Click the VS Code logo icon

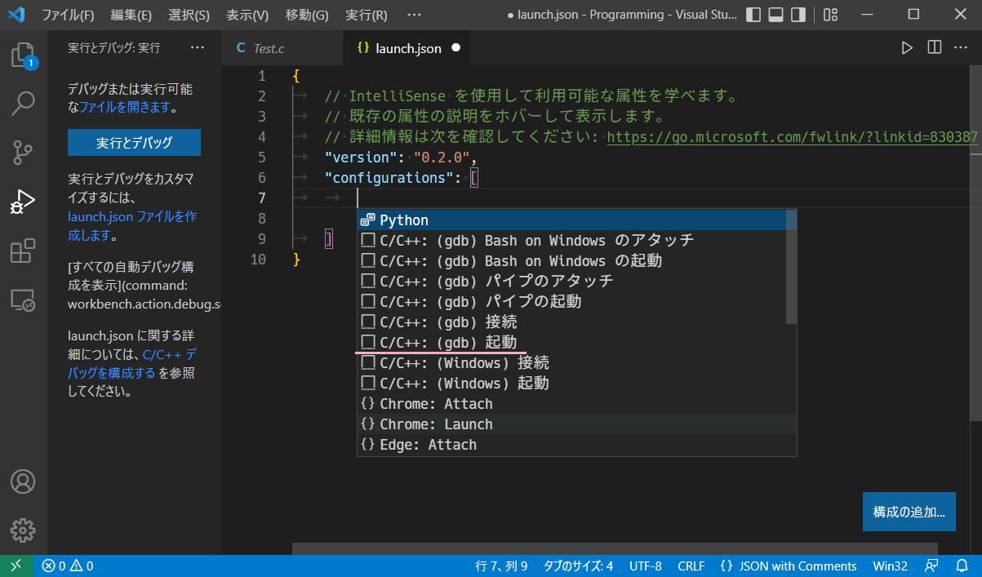16,15
